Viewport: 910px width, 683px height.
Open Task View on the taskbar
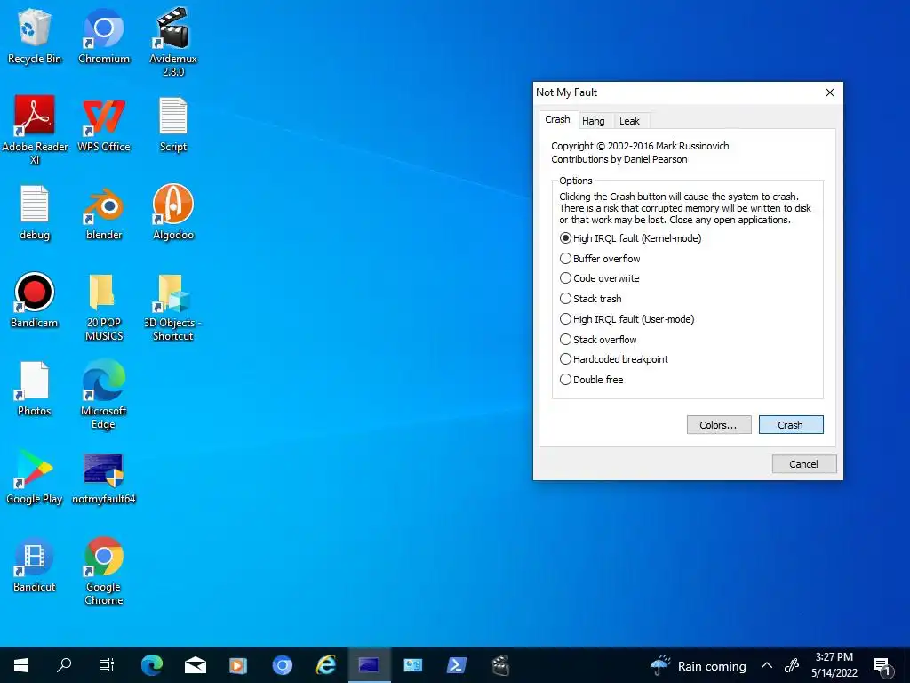[x=107, y=665]
